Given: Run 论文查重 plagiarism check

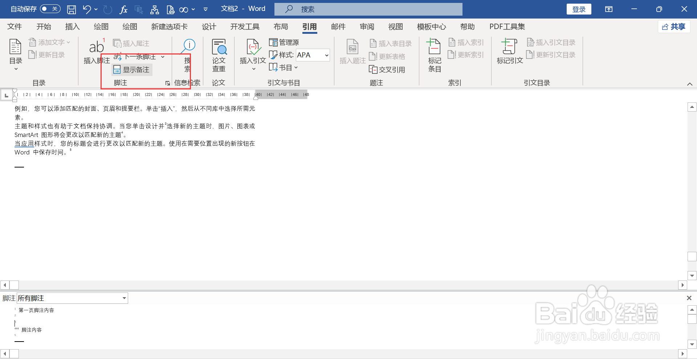Looking at the screenshot, I should 218,55.
